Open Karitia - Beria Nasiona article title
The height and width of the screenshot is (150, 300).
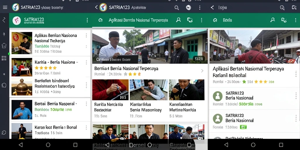56,62
